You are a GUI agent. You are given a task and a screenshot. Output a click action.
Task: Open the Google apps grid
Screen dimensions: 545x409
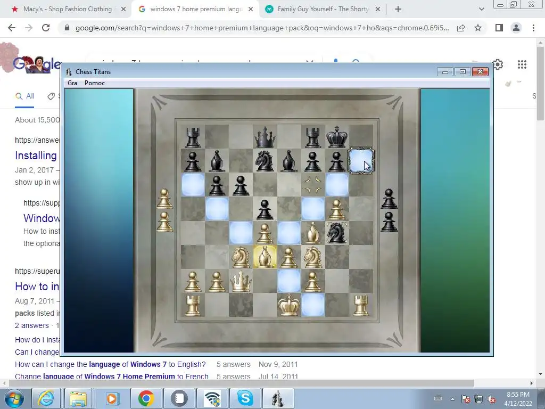tap(522, 64)
